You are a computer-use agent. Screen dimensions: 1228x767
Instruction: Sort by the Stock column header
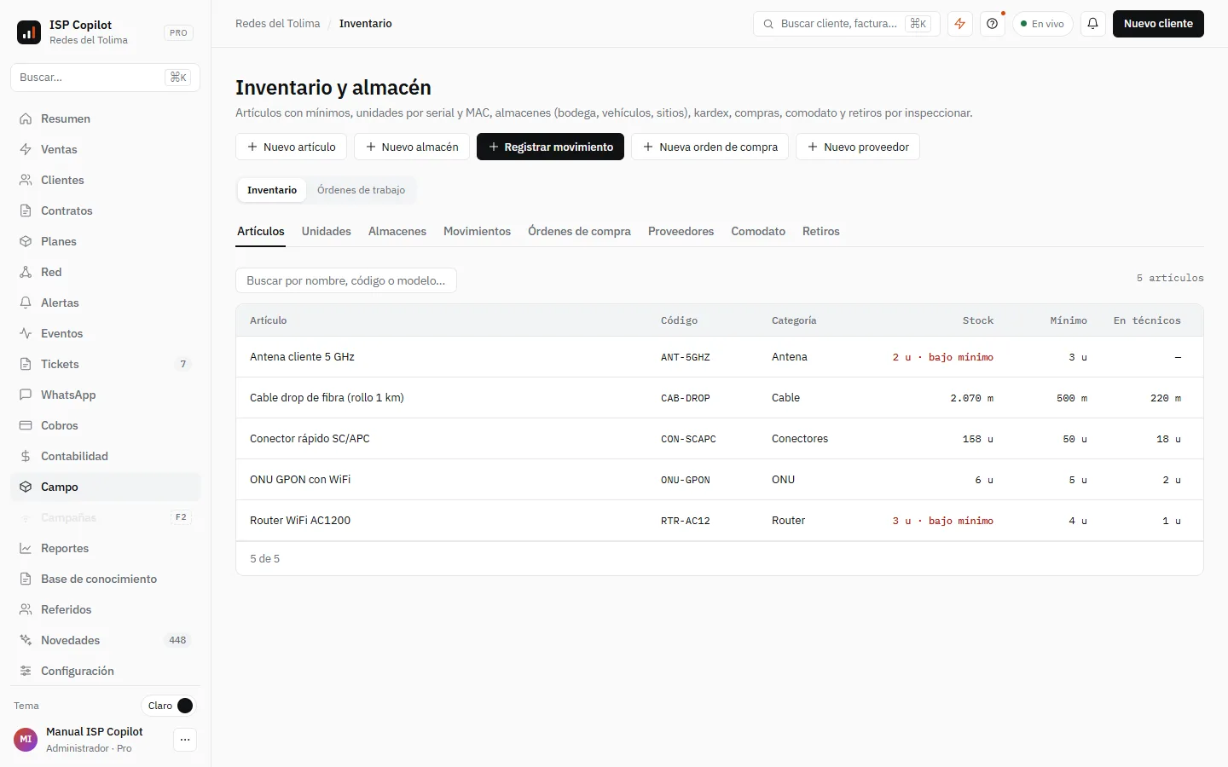pos(978,320)
